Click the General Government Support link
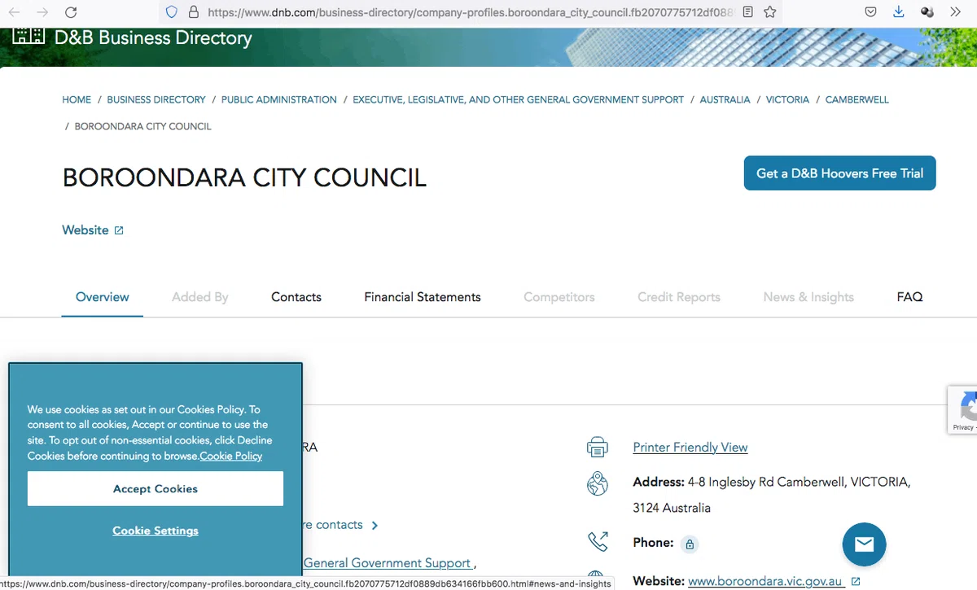The height and width of the screenshot is (590, 977). 388,563
